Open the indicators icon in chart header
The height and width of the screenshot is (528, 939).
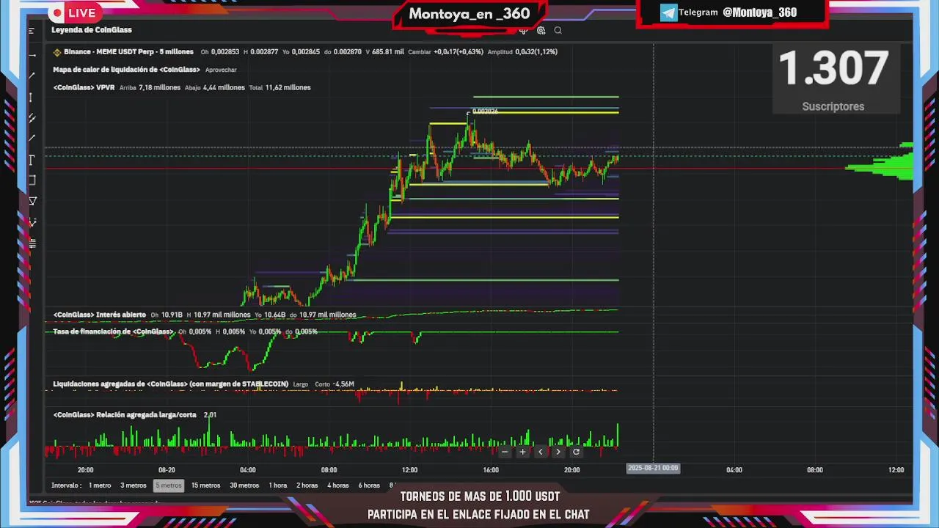[523, 31]
